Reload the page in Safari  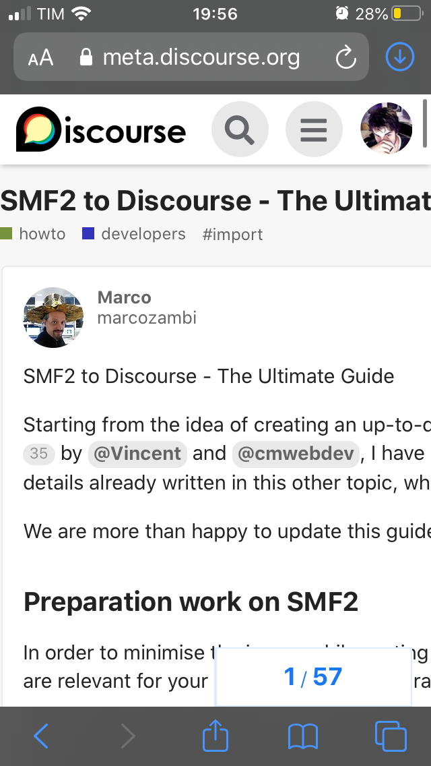click(x=345, y=58)
